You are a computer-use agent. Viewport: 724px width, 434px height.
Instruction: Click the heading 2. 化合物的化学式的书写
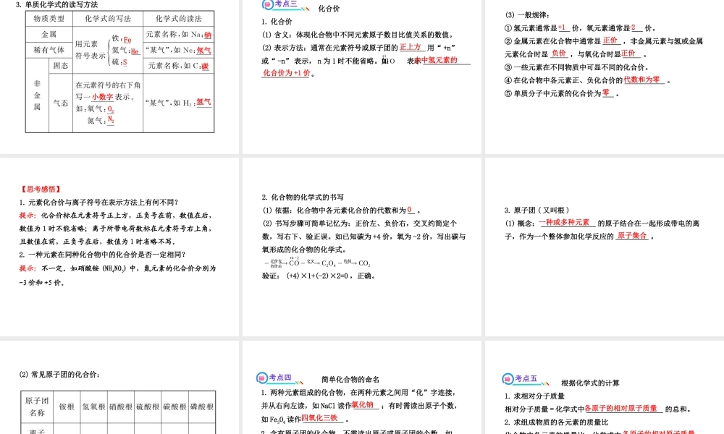point(303,197)
